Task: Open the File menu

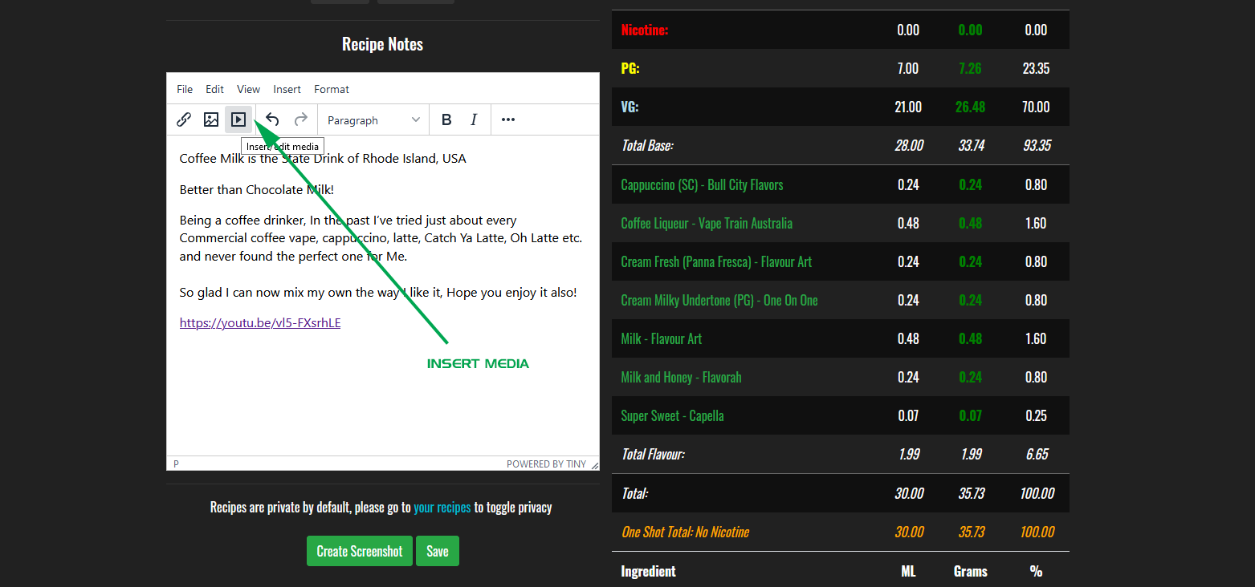Action: pyautogui.click(x=185, y=89)
